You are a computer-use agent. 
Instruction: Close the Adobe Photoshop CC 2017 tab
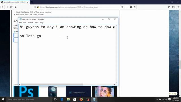27,2
